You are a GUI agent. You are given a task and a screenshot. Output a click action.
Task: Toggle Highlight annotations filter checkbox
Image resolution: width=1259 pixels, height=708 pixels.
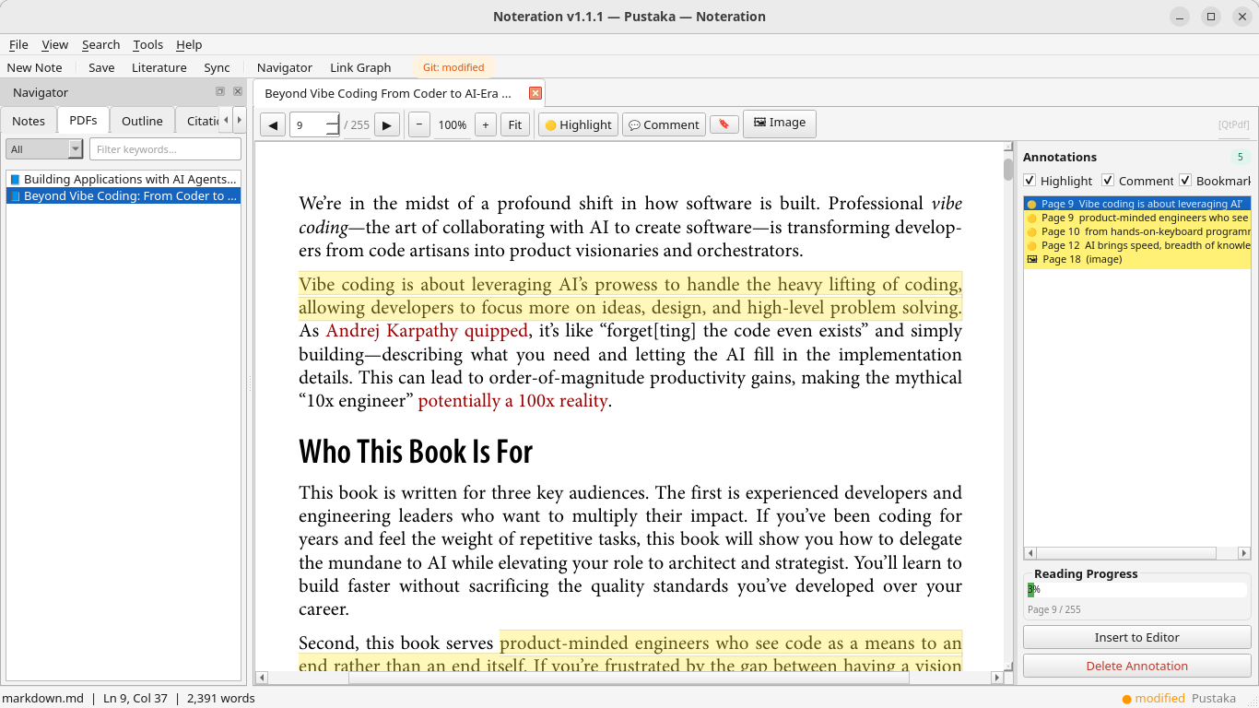point(1030,181)
